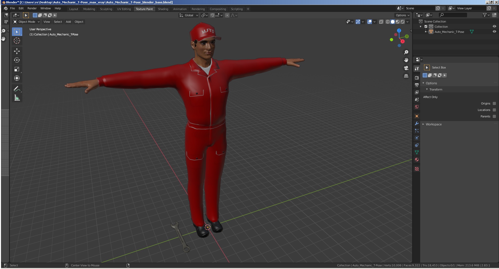Screen dimensions: 499x269
Task: Switch perspective/orthographic grid icon
Action: 406,76
